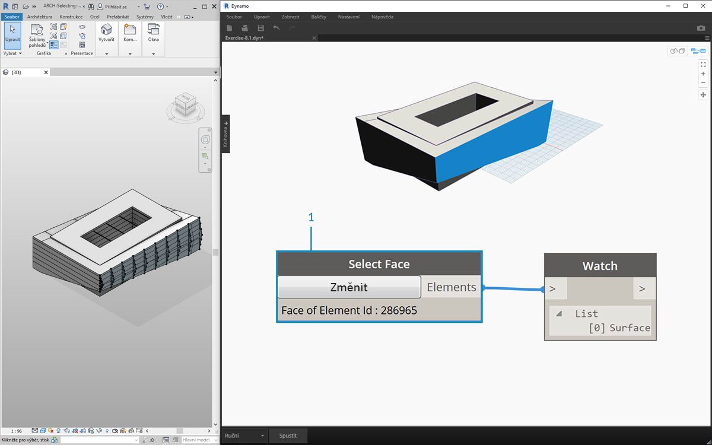Click the Elements output port on Select Face
Screen dimensions: 712x445
click(x=452, y=287)
